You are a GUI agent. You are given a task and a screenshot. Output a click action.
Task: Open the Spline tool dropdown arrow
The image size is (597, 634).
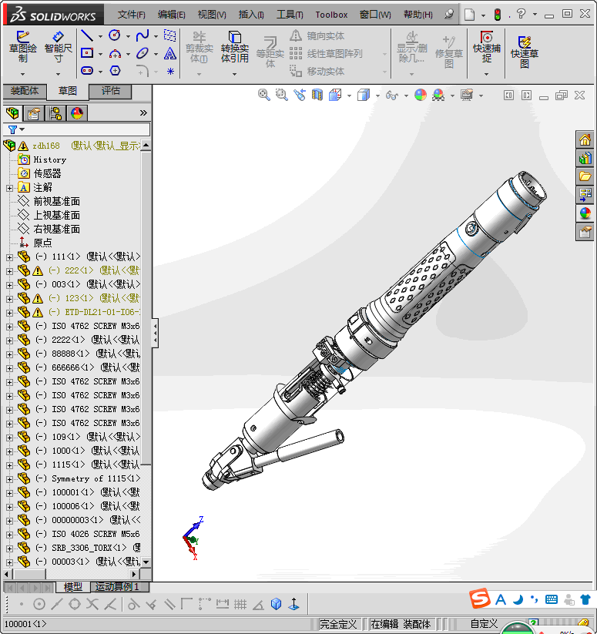[x=156, y=36]
